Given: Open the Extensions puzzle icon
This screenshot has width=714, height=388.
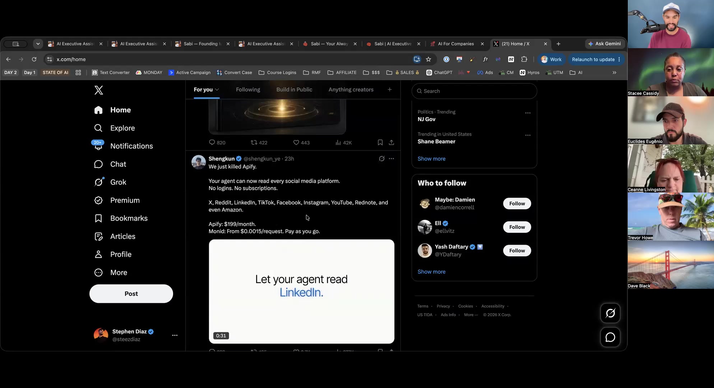Looking at the screenshot, I should pyautogui.click(x=524, y=60).
